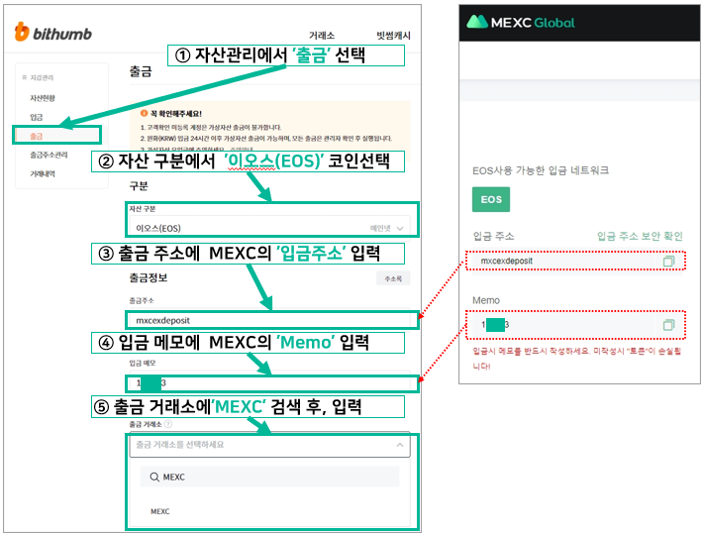Click the search magnifier in the exchange list
The width and height of the screenshot is (703, 535).
[154, 477]
